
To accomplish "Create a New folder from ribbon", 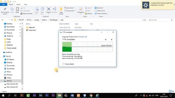I will (x=61, y=11).
